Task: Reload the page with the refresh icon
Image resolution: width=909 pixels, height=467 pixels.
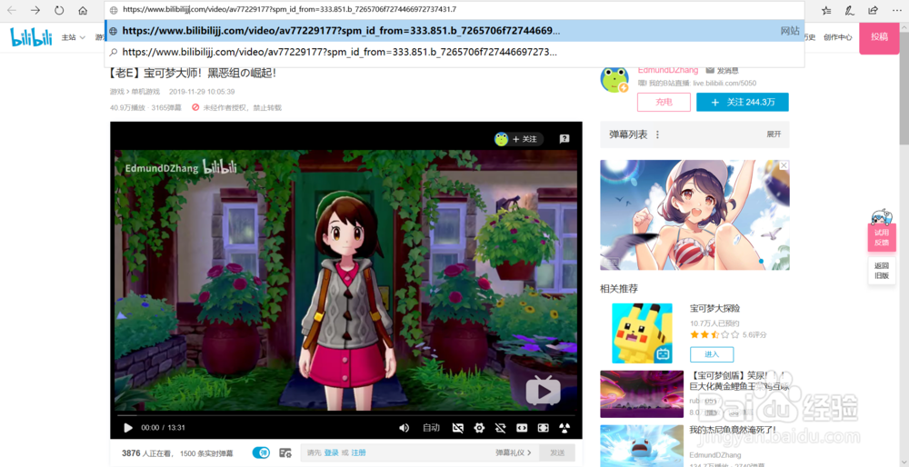Action: coord(59,10)
